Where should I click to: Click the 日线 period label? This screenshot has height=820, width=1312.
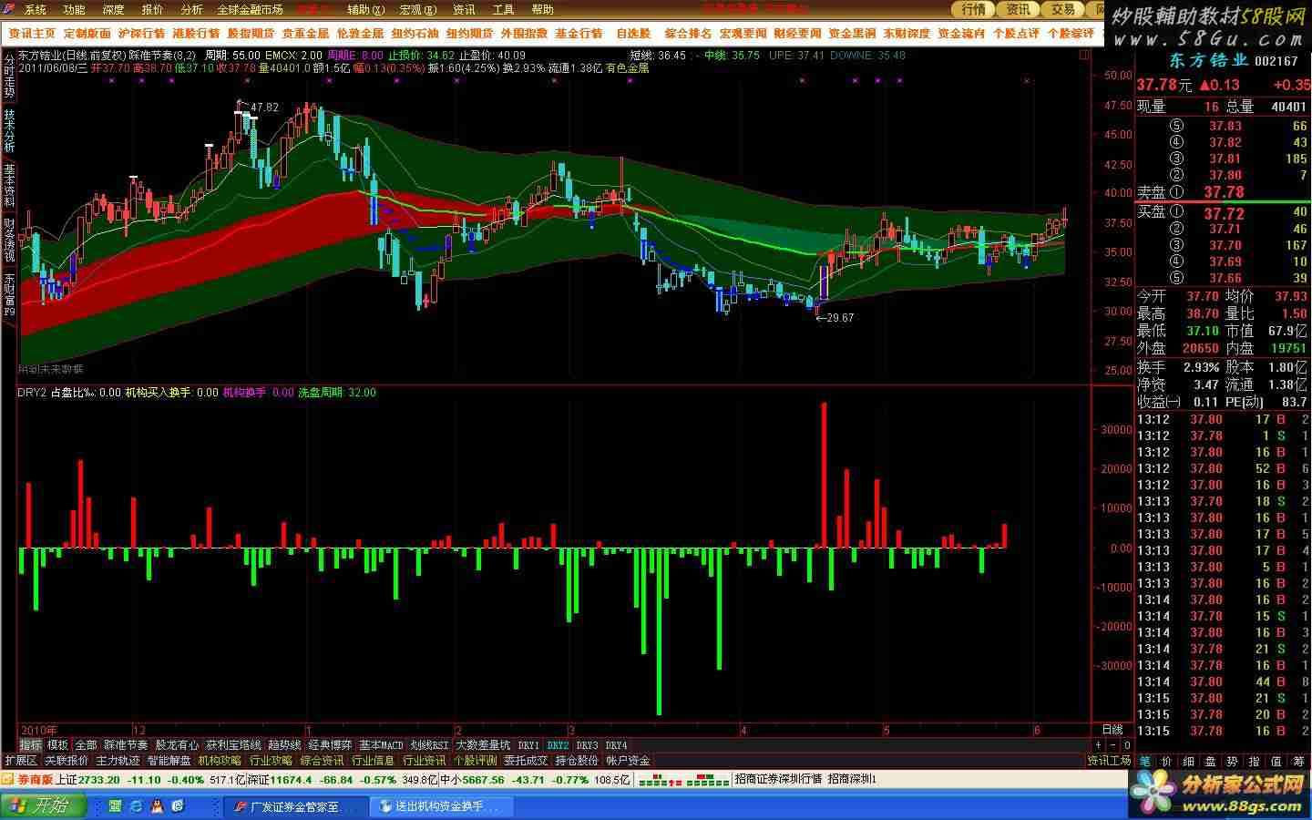(1112, 730)
